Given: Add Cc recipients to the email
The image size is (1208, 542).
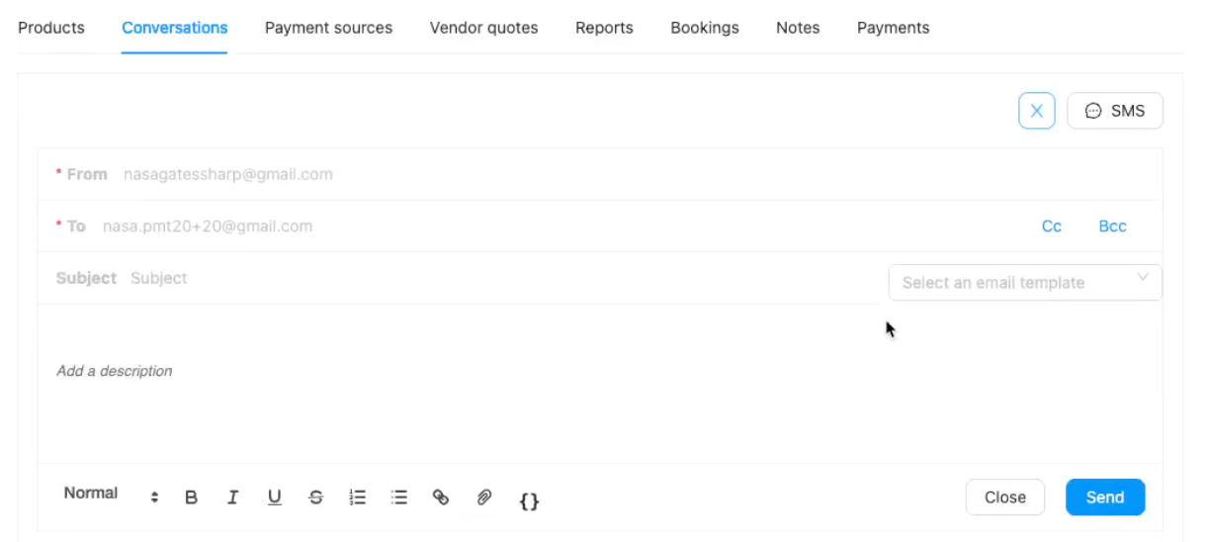Looking at the screenshot, I should (x=1051, y=226).
